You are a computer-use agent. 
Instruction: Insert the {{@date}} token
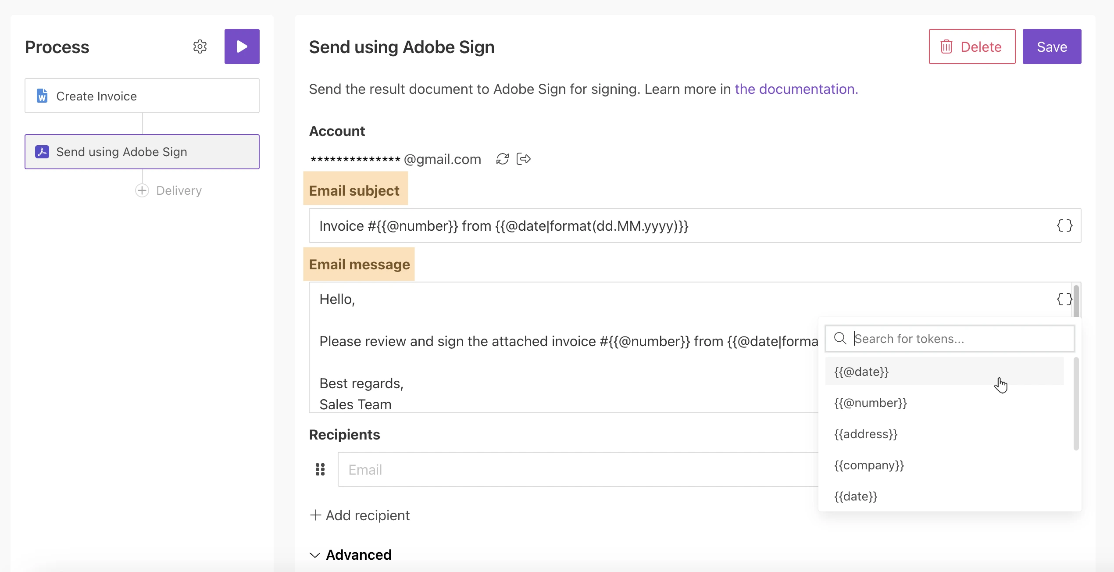(944, 372)
